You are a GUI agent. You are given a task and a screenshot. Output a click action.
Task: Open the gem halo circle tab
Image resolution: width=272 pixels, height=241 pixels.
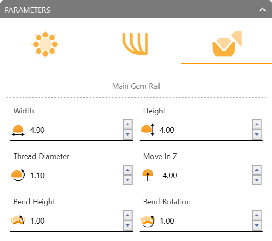[x=45, y=44]
